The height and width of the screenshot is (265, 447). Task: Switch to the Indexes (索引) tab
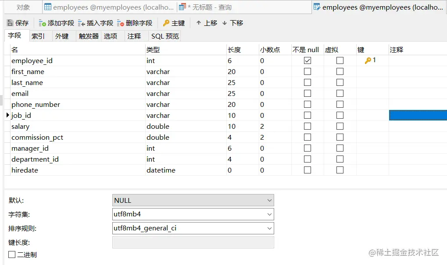tap(41, 36)
